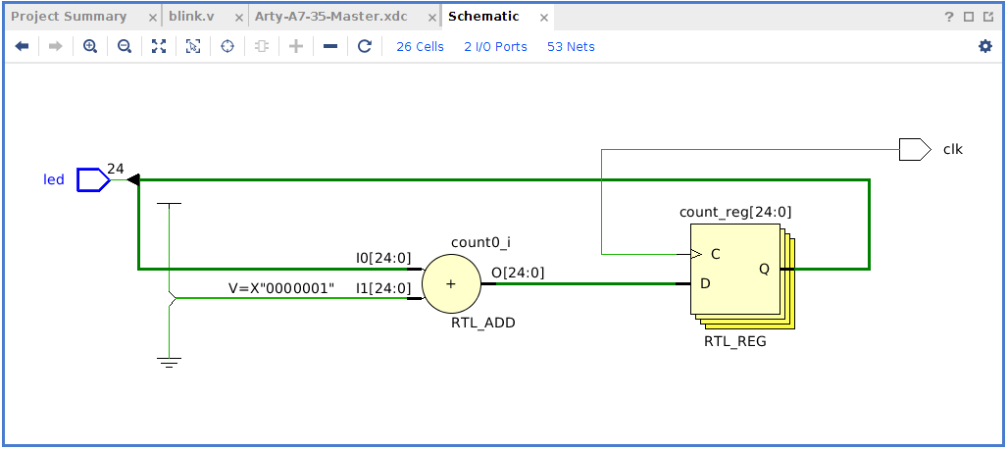Open the help question mark
This screenshot has height=450, width=1007.
click(949, 17)
